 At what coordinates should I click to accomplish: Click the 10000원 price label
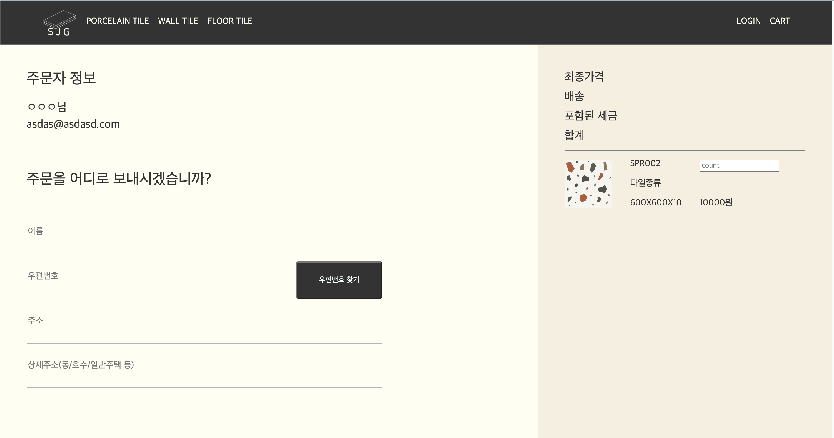point(716,203)
